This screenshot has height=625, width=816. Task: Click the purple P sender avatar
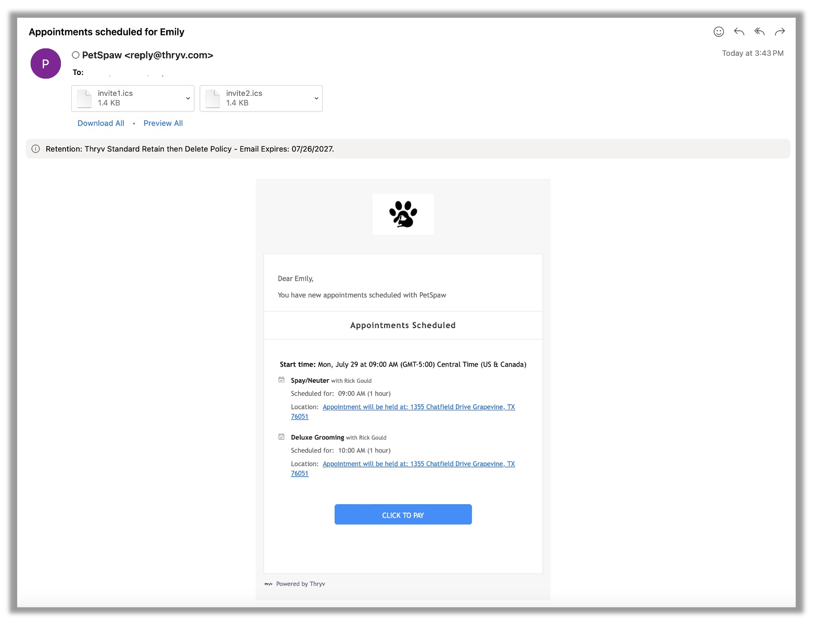point(46,64)
